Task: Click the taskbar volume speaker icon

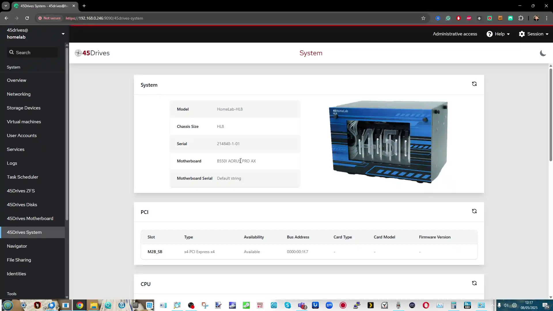Action: point(506,305)
